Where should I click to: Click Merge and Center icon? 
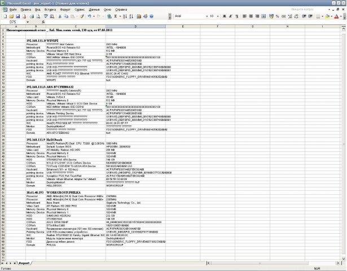[263, 16]
